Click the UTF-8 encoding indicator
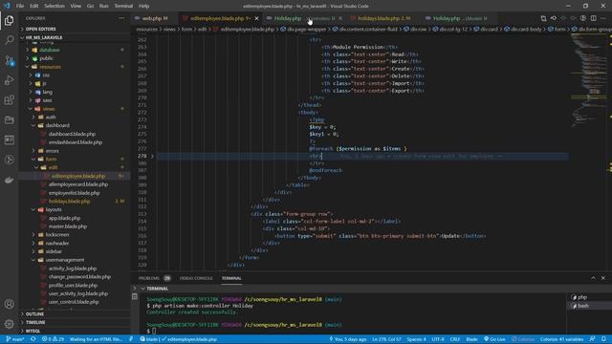This screenshot has height=344, width=612. click(438, 339)
